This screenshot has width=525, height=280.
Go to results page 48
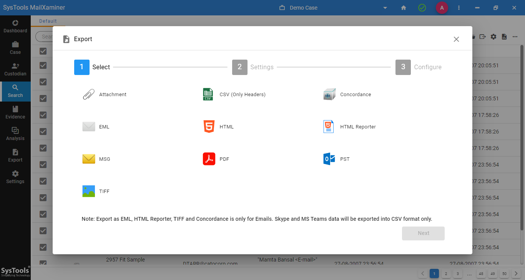click(x=481, y=274)
